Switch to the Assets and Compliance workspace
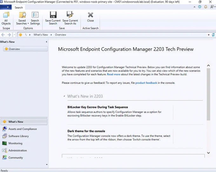This screenshot has height=172, width=216. [x=24, y=129]
